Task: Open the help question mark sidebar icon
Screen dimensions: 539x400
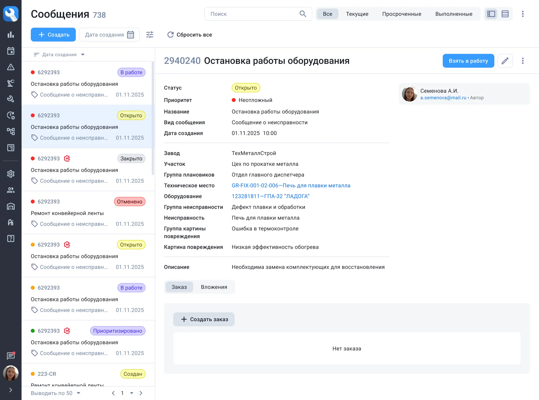Action: (x=11, y=238)
